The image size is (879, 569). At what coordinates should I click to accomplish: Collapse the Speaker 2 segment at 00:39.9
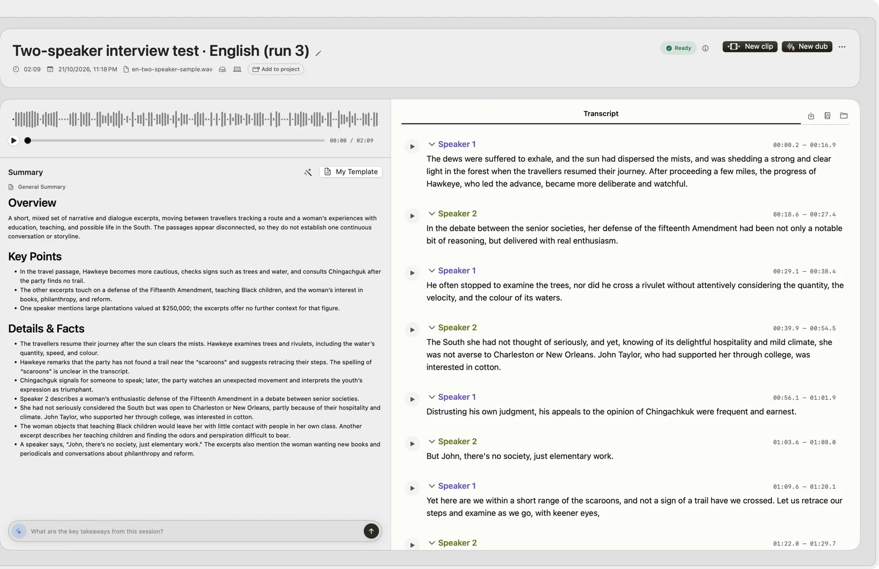coord(432,328)
